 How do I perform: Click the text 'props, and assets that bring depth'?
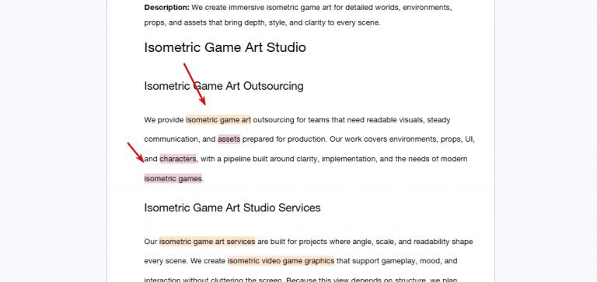coord(205,22)
